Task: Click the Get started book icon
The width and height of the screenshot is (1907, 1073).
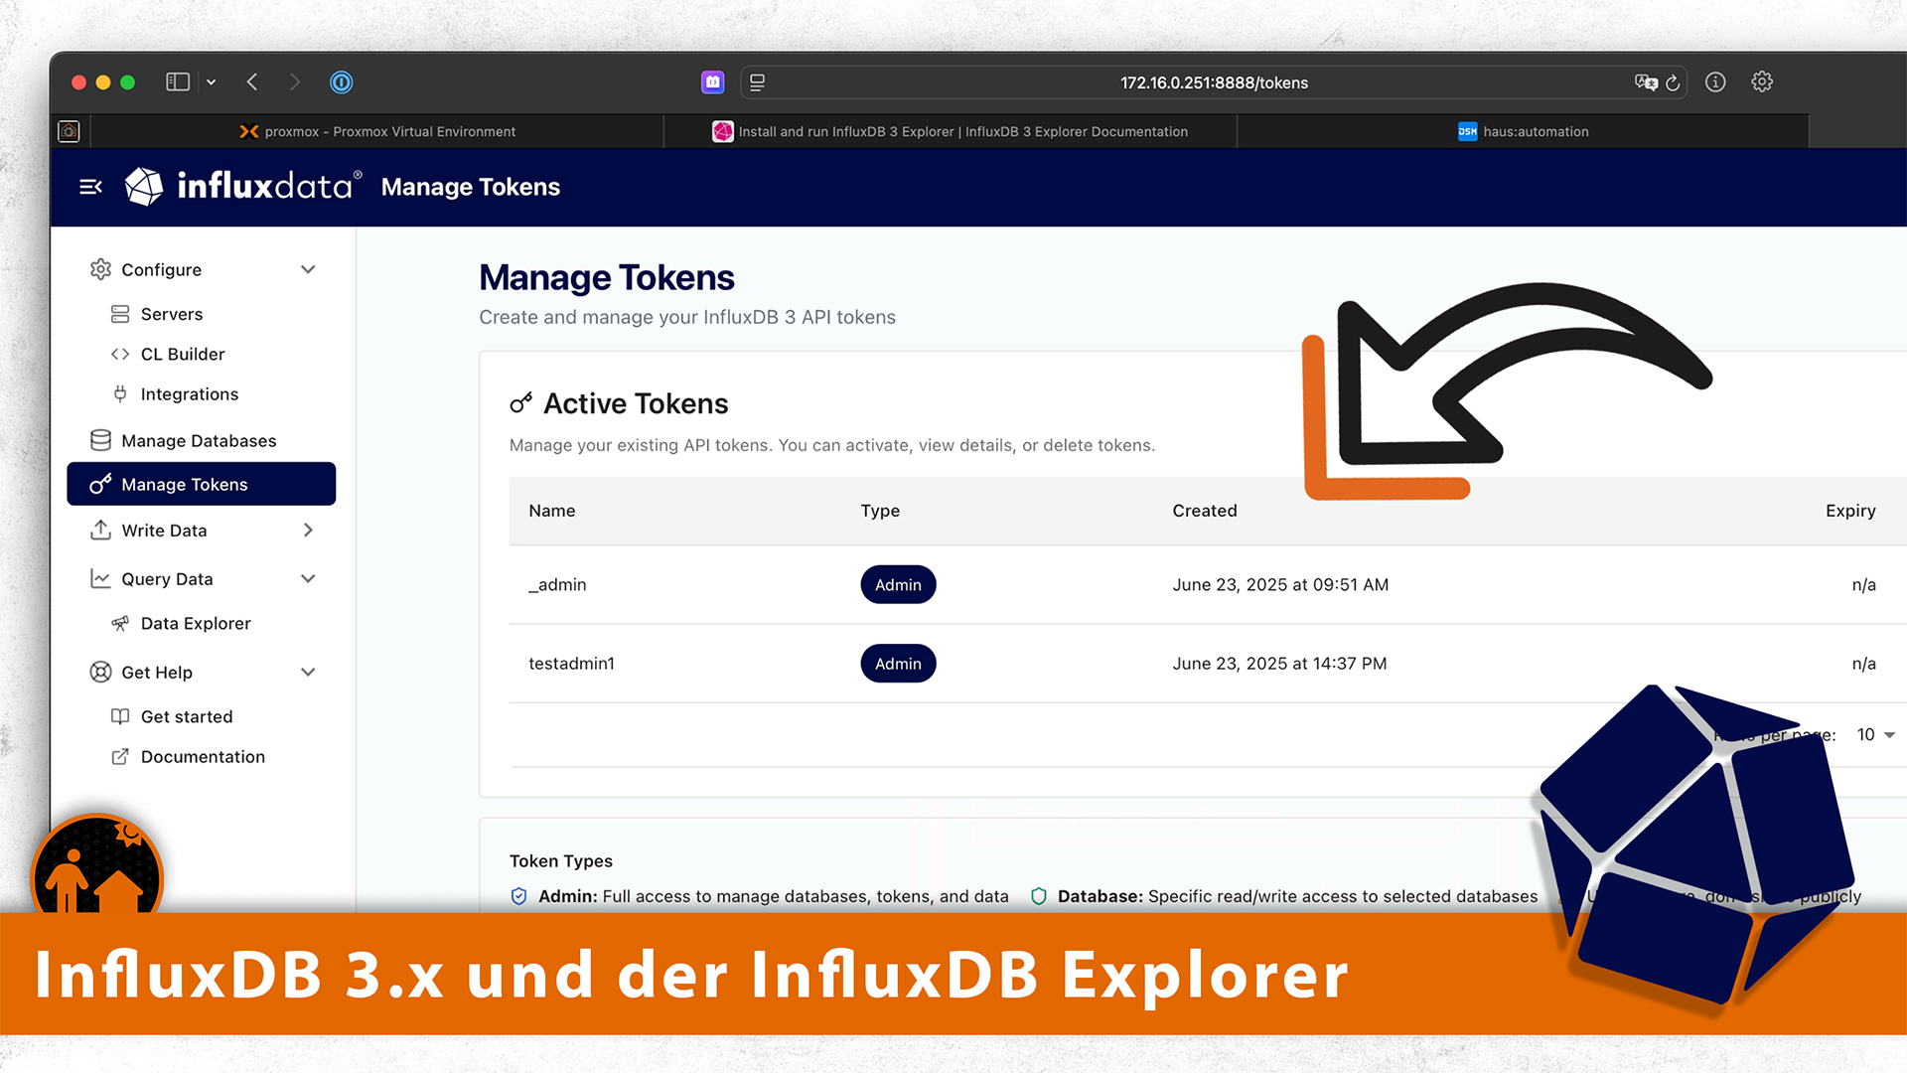Action: (120, 716)
